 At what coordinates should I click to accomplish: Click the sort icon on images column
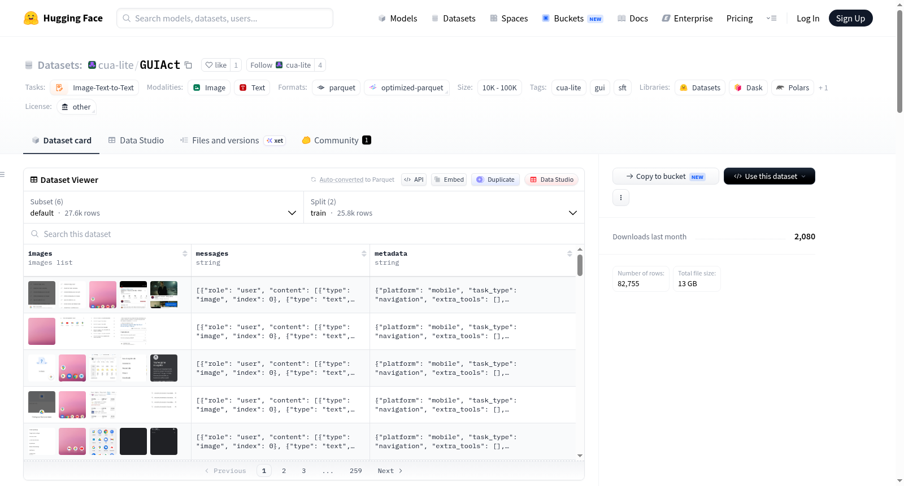pyautogui.click(x=185, y=253)
